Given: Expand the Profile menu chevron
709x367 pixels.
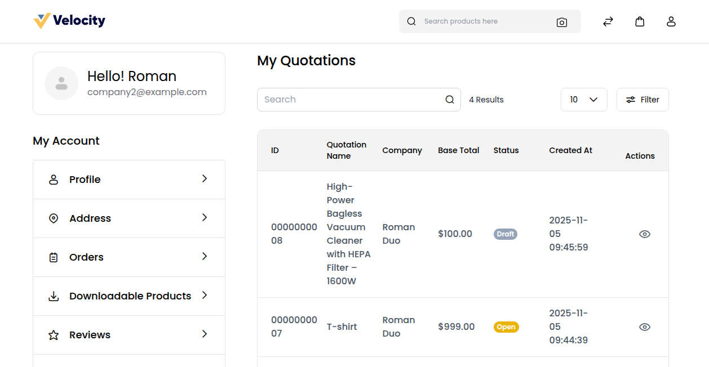Looking at the screenshot, I should [x=205, y=179].
